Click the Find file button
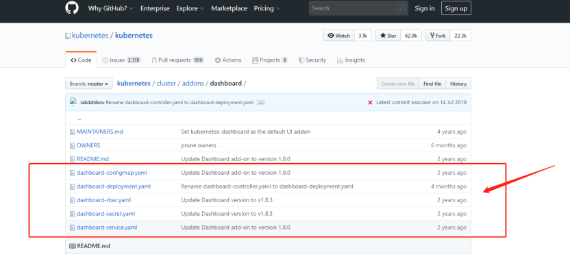570x255 pixels. [432, 84]
